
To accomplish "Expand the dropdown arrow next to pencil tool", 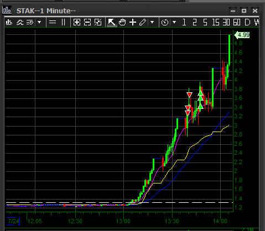I will click(x=152, y=22).
